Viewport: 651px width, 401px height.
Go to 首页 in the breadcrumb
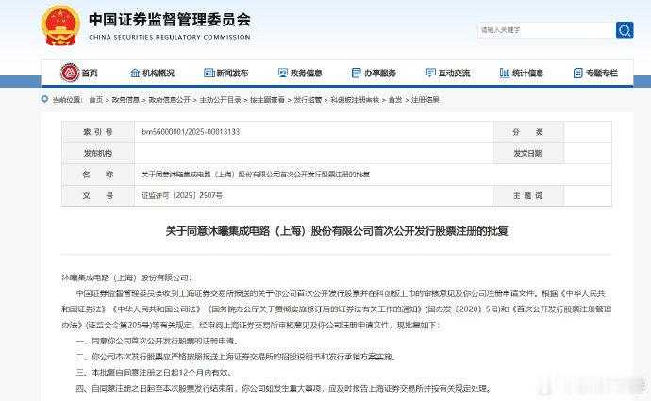(96, 100)
